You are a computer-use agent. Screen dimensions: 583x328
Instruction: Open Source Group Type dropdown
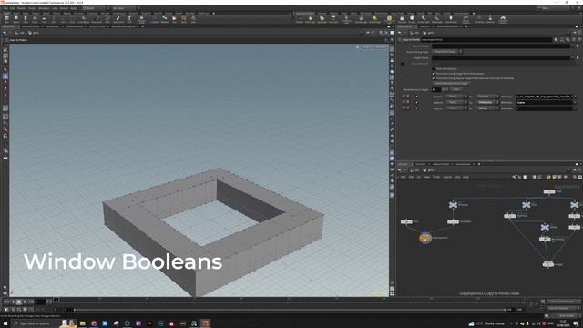447,52
